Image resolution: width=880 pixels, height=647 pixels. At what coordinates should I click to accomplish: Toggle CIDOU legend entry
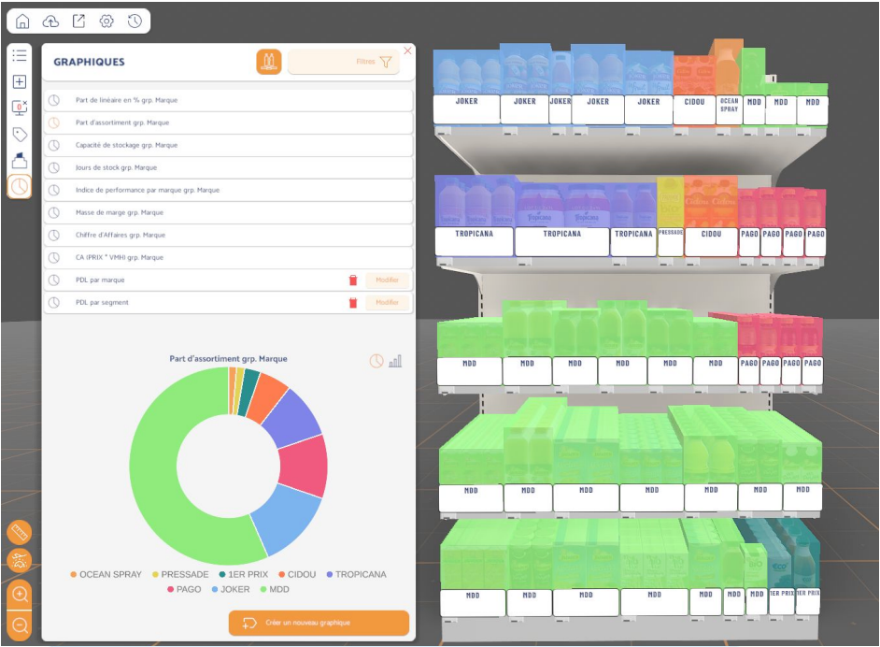point(297,575)
